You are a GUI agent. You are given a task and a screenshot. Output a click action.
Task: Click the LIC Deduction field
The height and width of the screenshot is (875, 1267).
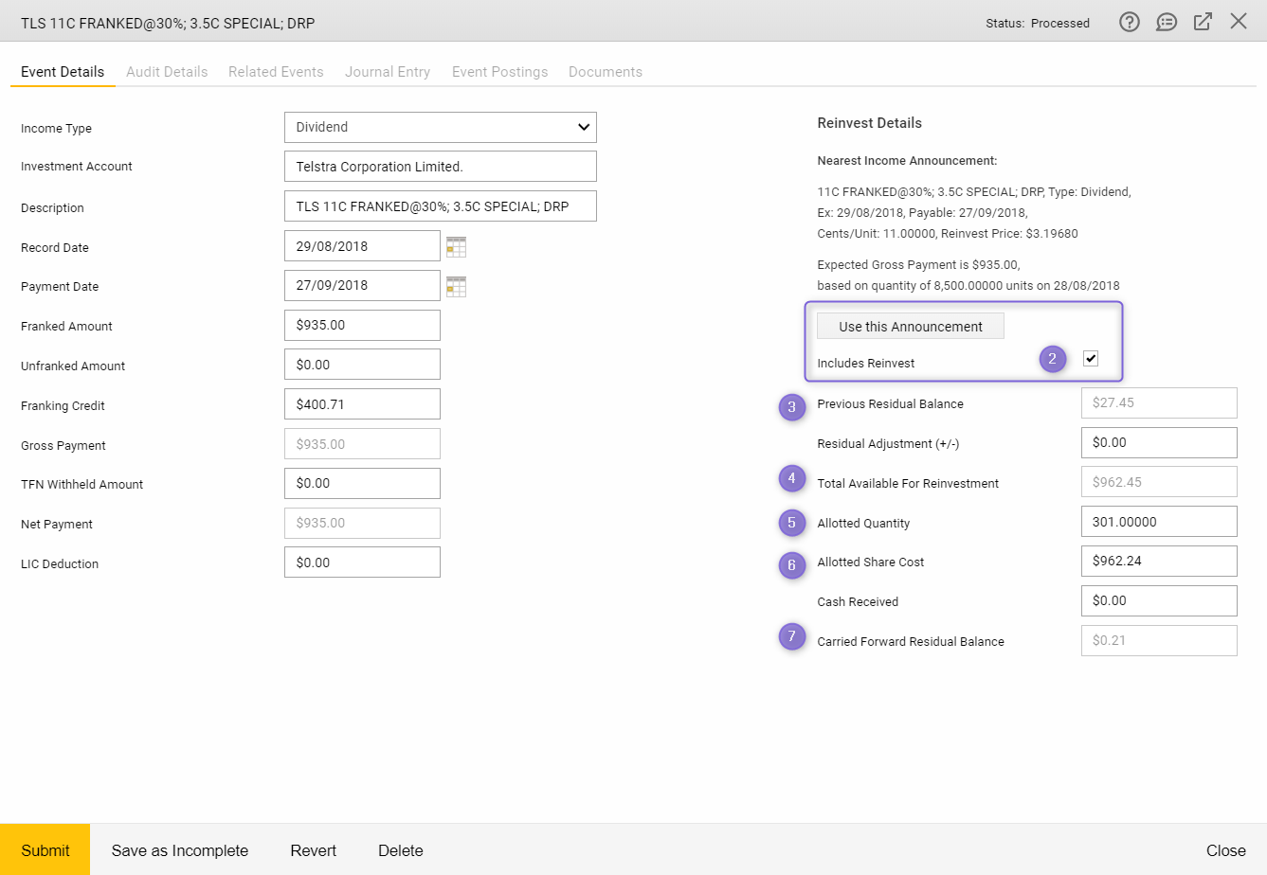[362, 562]
